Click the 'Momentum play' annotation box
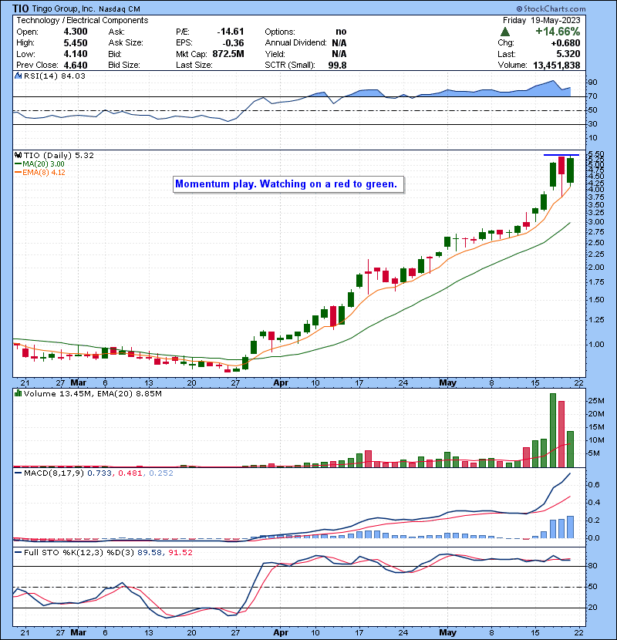 [288, 184]
